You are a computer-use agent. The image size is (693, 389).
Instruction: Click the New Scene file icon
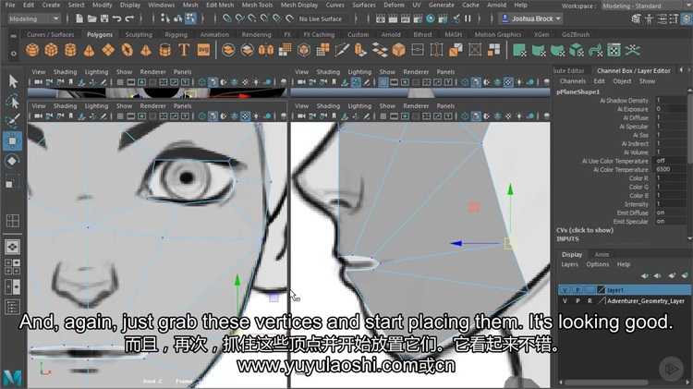[79, 18]
